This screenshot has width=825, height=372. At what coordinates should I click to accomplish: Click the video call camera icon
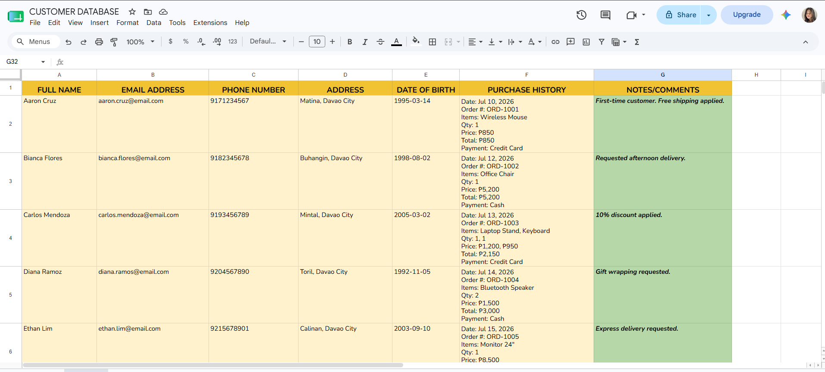coord(632,15)
